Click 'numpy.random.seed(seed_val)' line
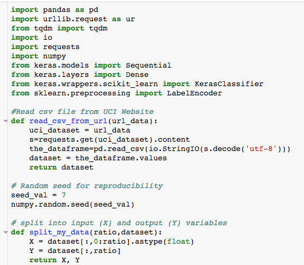The width and height of the screenshot is (304, 265). 73,204
